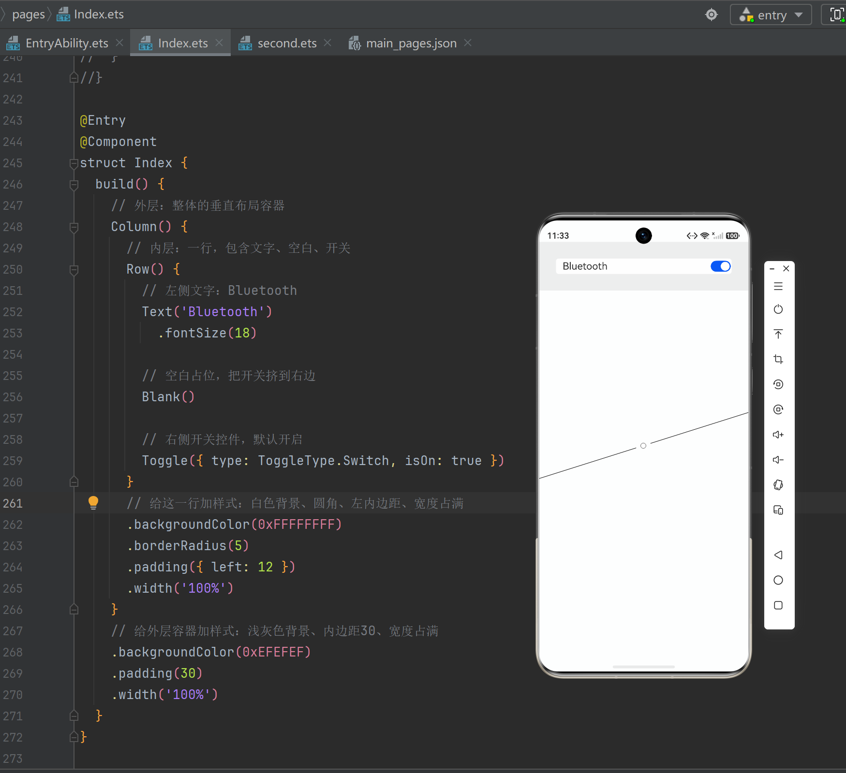Open the entry run configuration dropdown
Screen dimensions: 846x773
point(771,15)
